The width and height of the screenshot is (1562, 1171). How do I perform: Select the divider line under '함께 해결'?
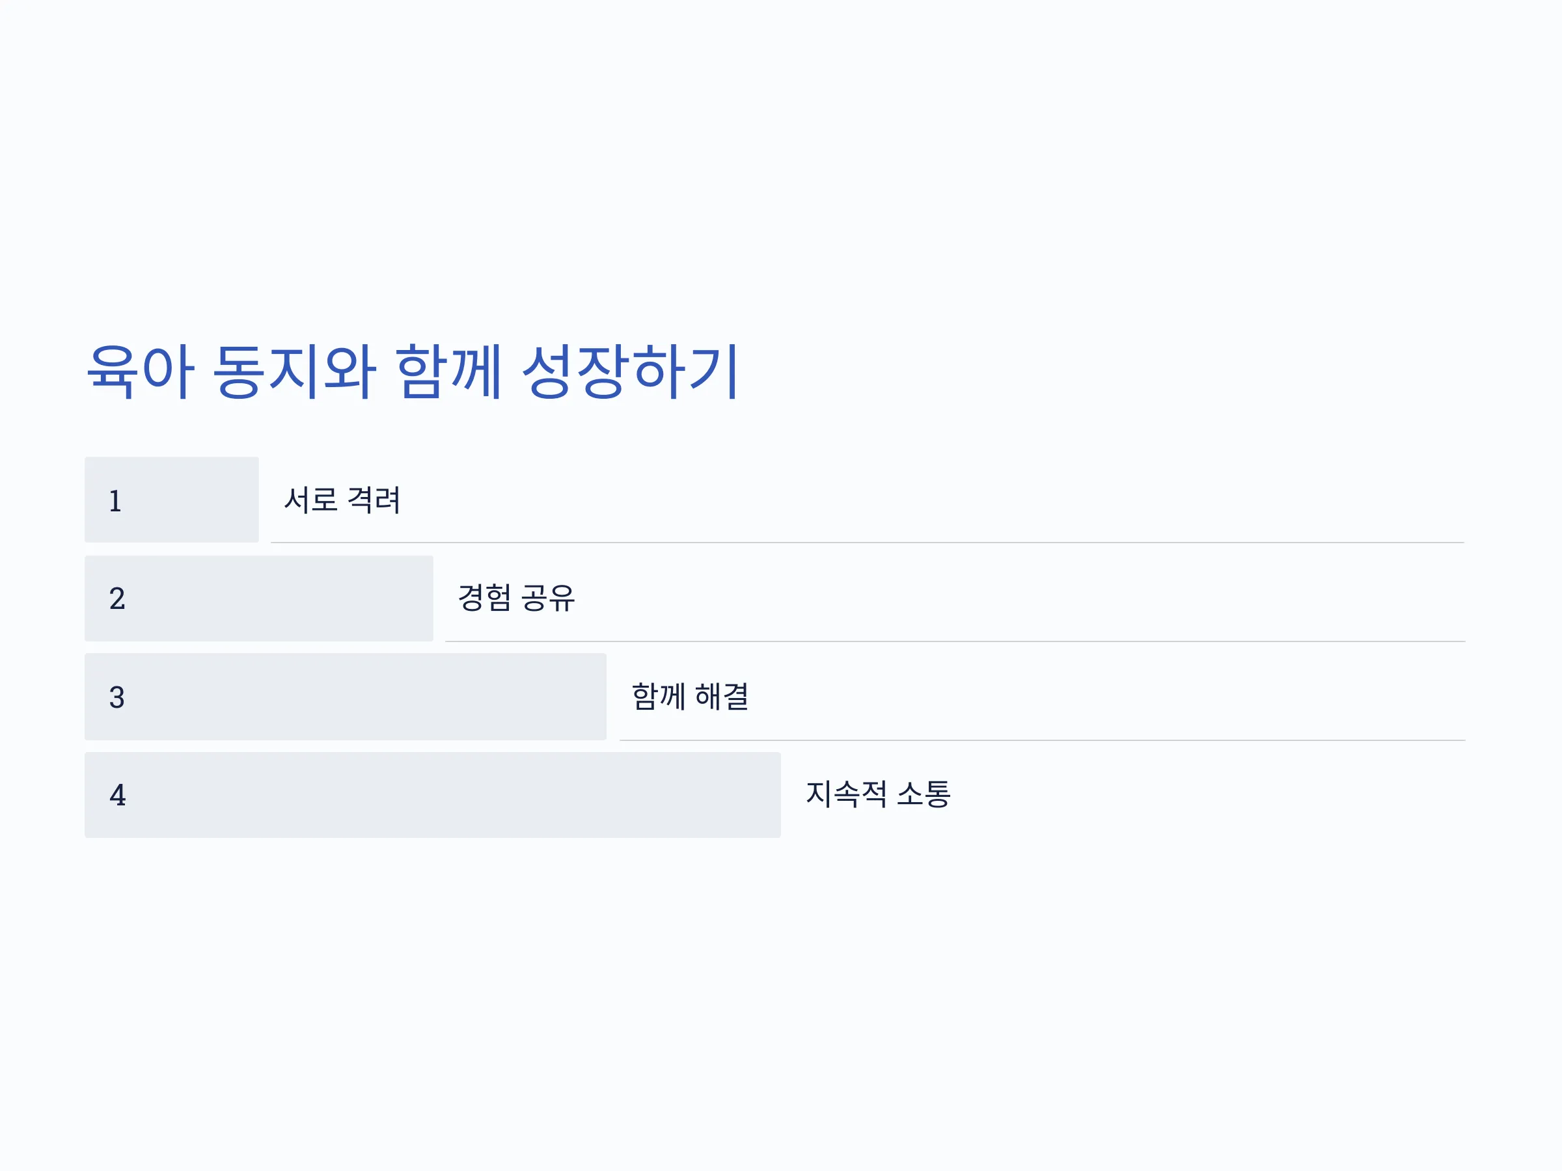pos(1042,740)
